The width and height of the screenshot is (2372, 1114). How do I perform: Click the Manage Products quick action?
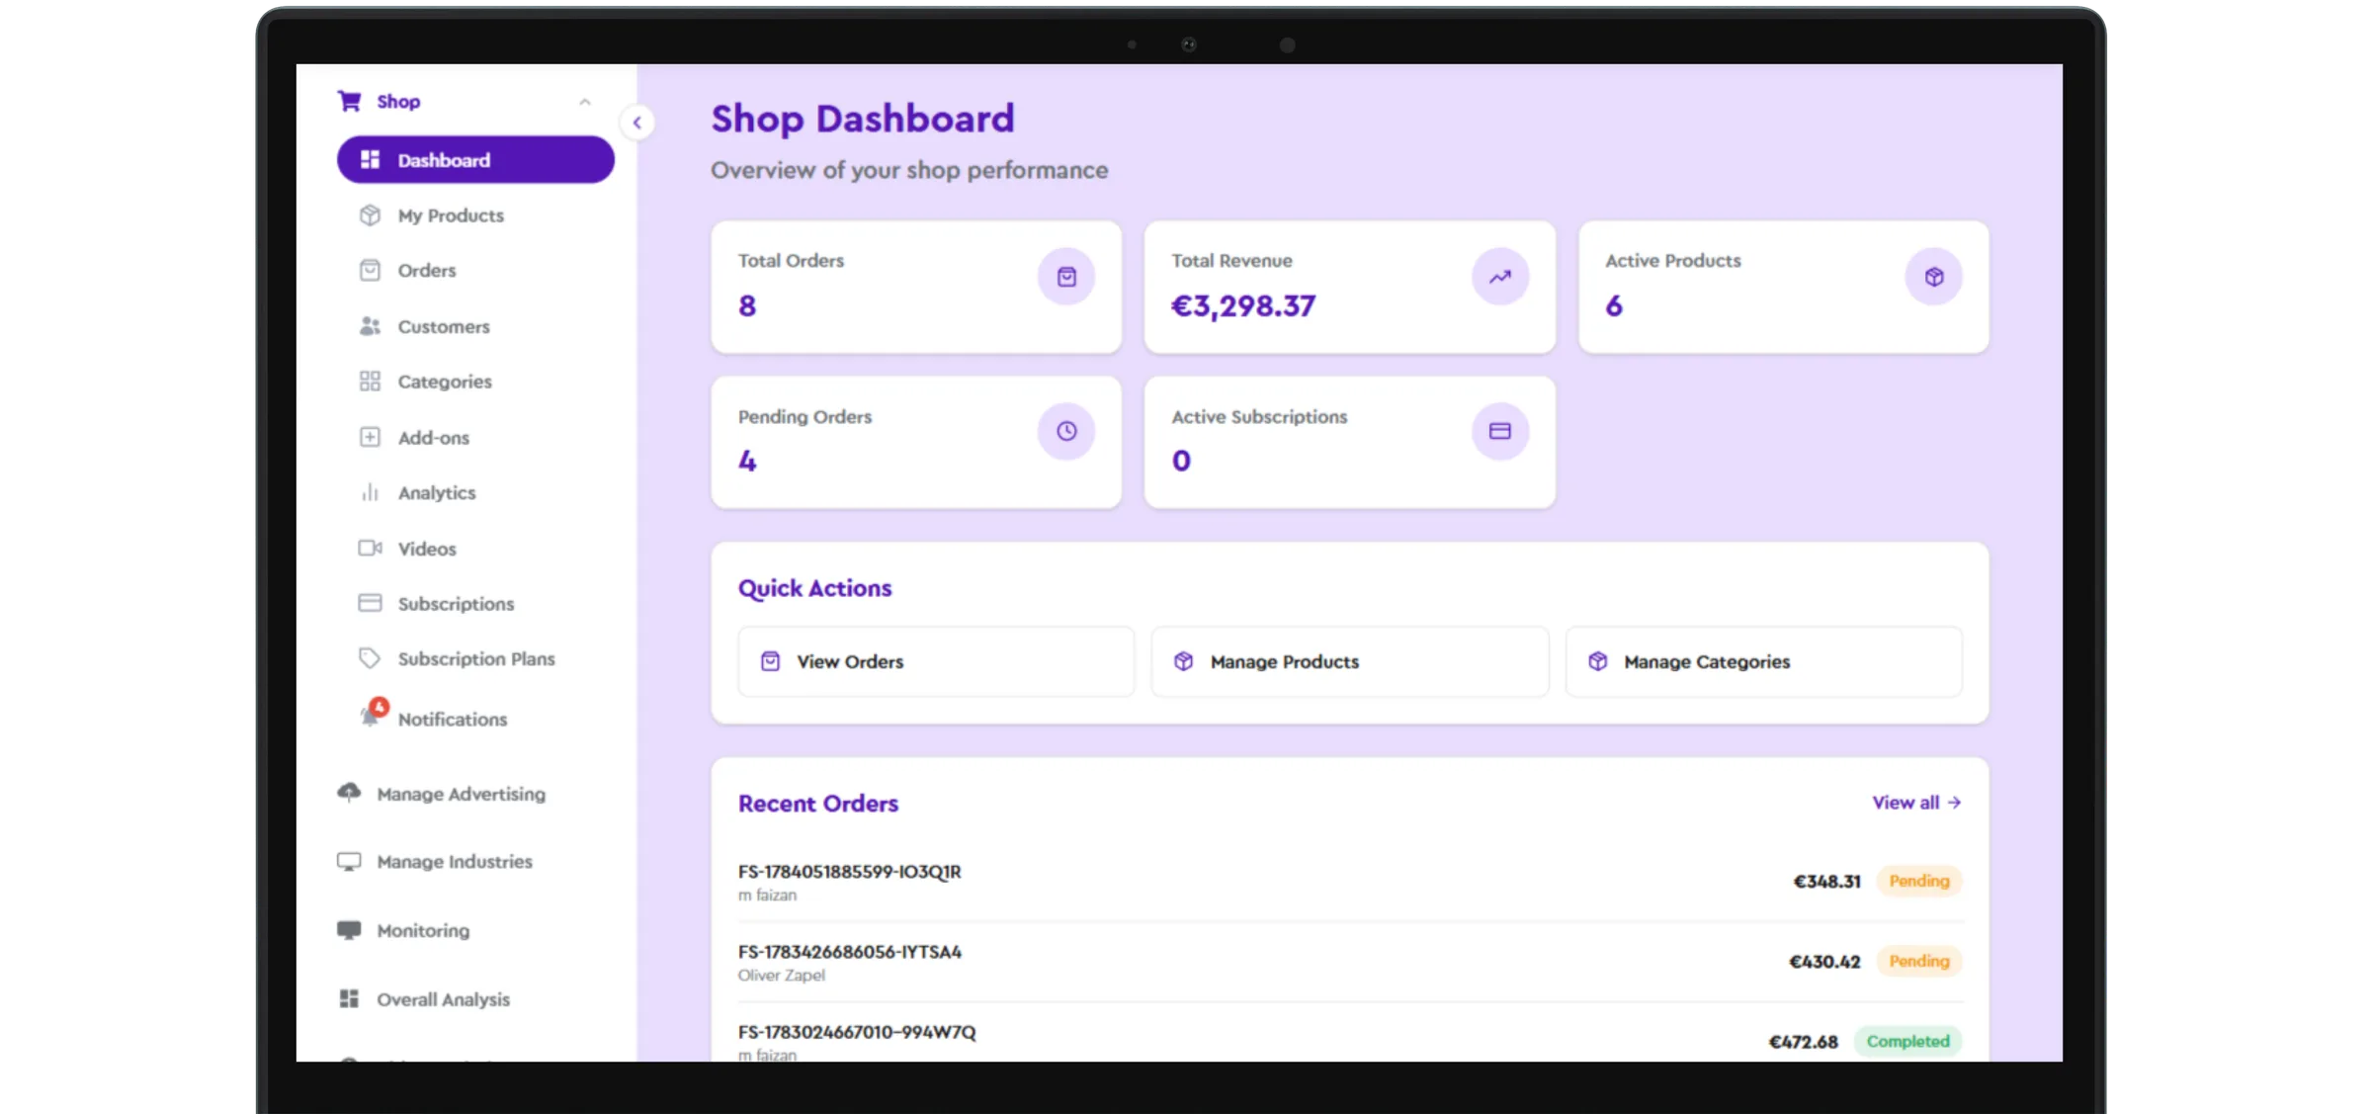pyautogui.click(x=1350, y=661)
